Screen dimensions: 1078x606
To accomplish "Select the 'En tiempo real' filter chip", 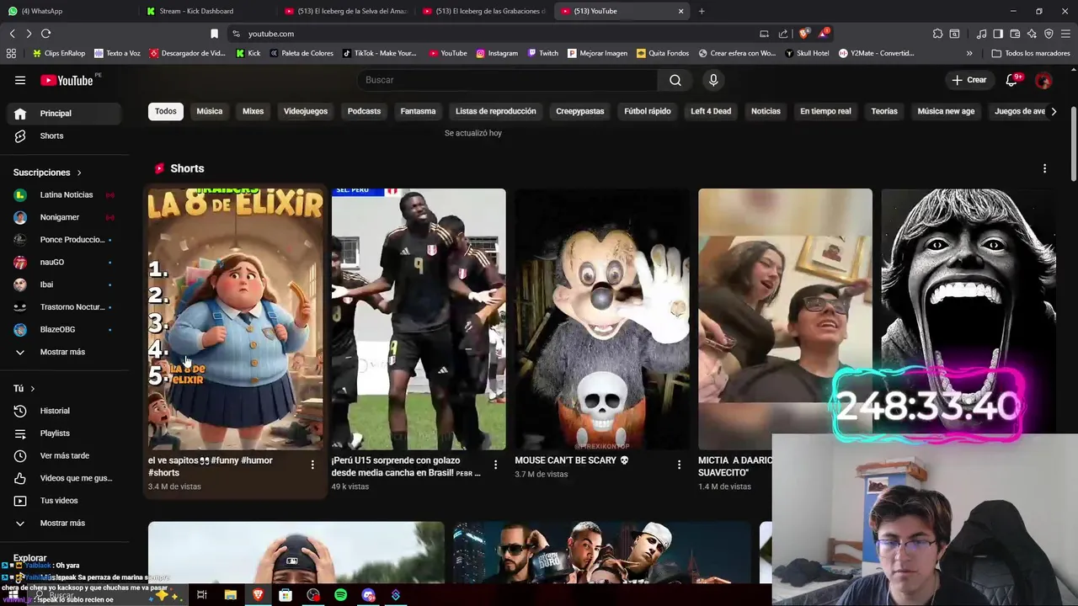I will [825, 111].
